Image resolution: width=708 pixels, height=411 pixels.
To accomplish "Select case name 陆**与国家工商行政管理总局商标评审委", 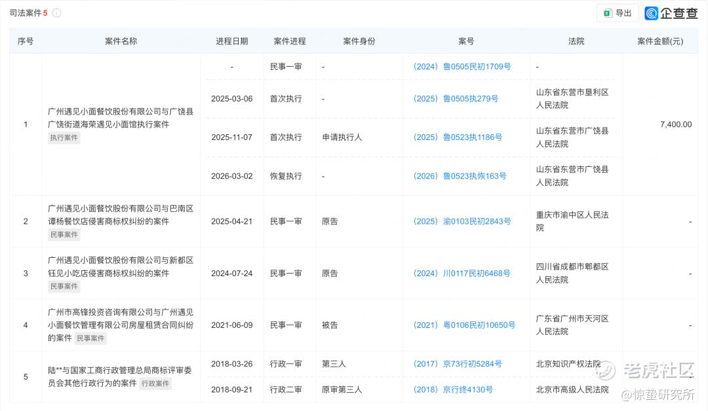I will pyautogui.click(x=120, y=377).
